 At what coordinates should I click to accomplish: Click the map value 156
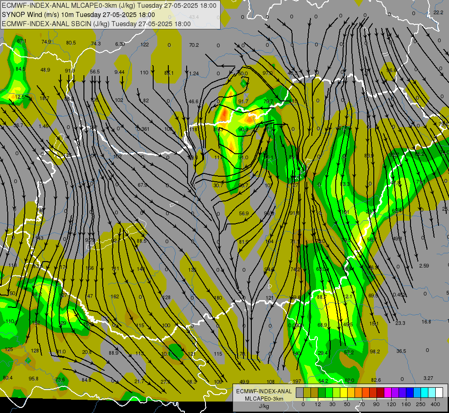tap(89, 268)
